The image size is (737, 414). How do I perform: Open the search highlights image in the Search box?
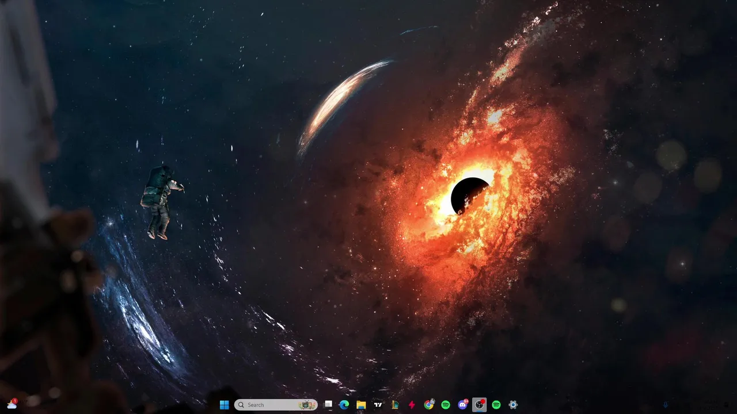pyautogui.click(x=306, y=405)
